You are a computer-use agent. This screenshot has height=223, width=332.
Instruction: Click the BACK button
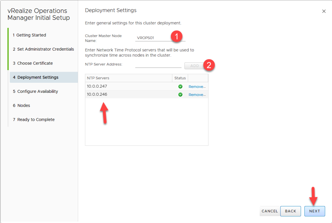tap(290, 211)
